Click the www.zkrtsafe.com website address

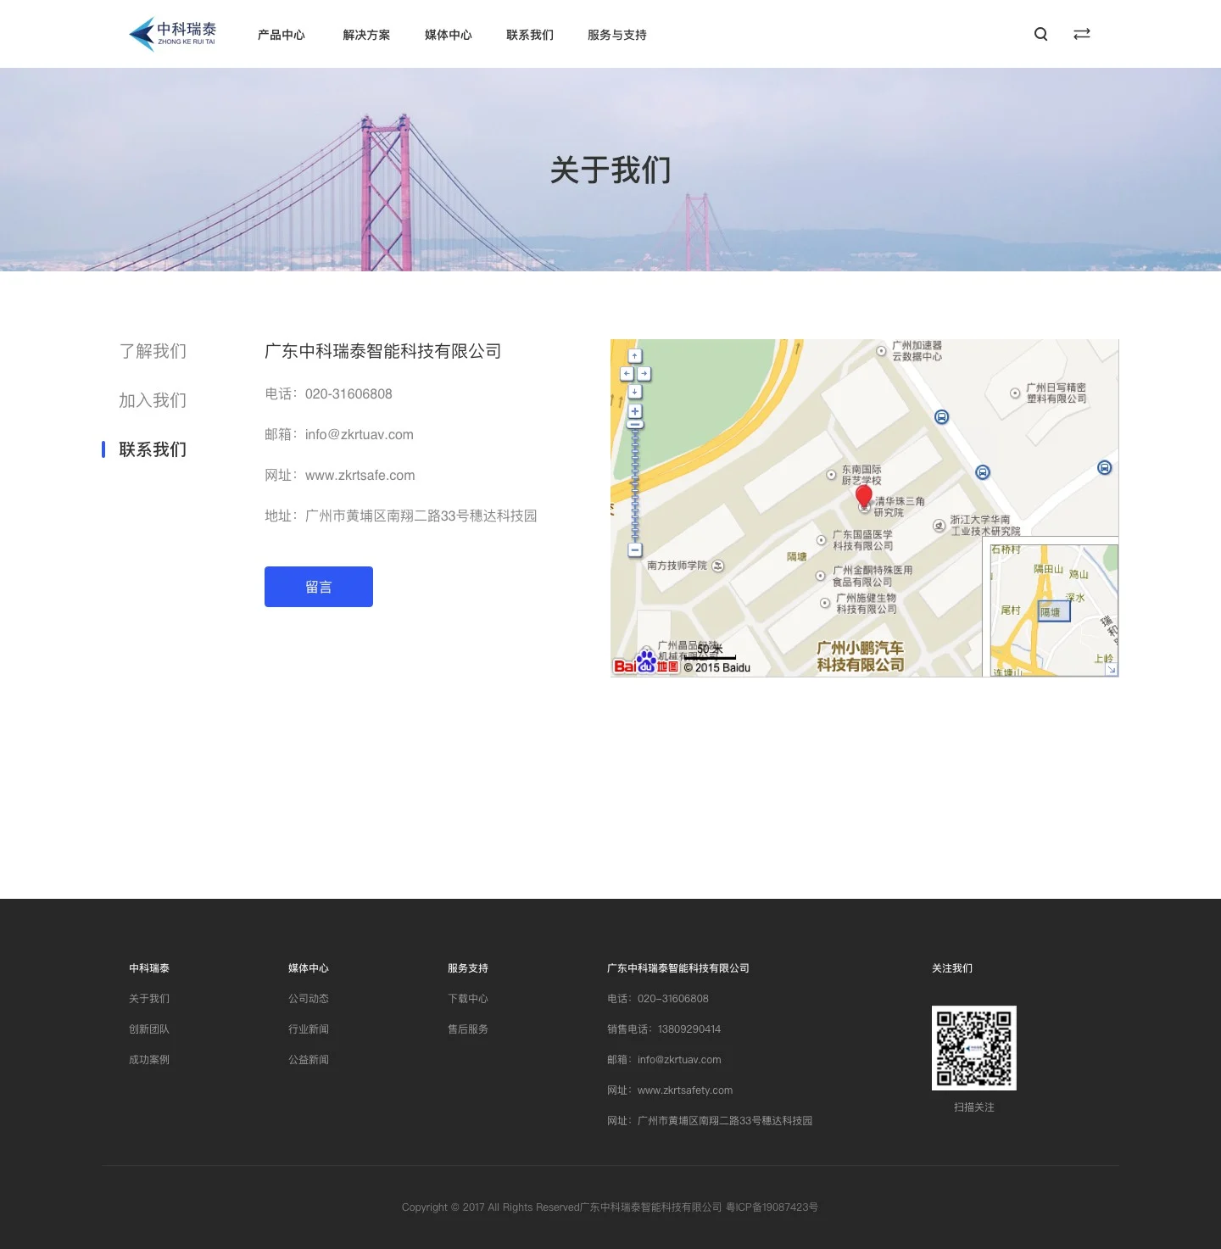[360, 476]
